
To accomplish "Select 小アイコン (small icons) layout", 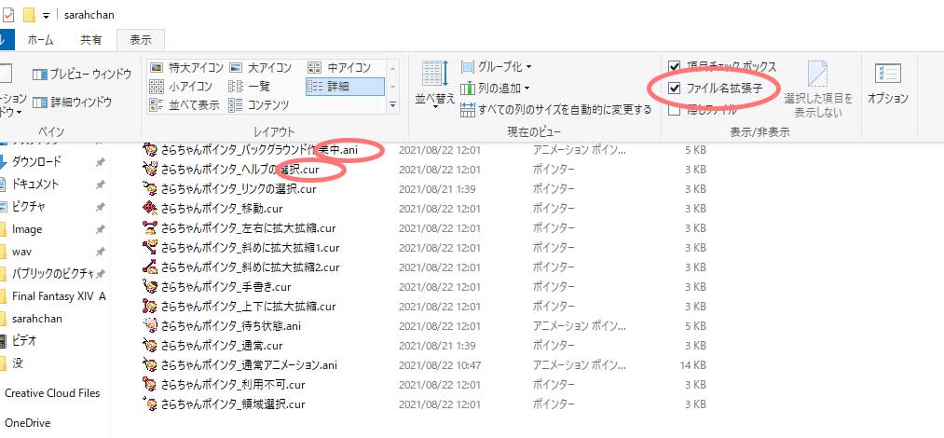I will (x=183, y=87).
